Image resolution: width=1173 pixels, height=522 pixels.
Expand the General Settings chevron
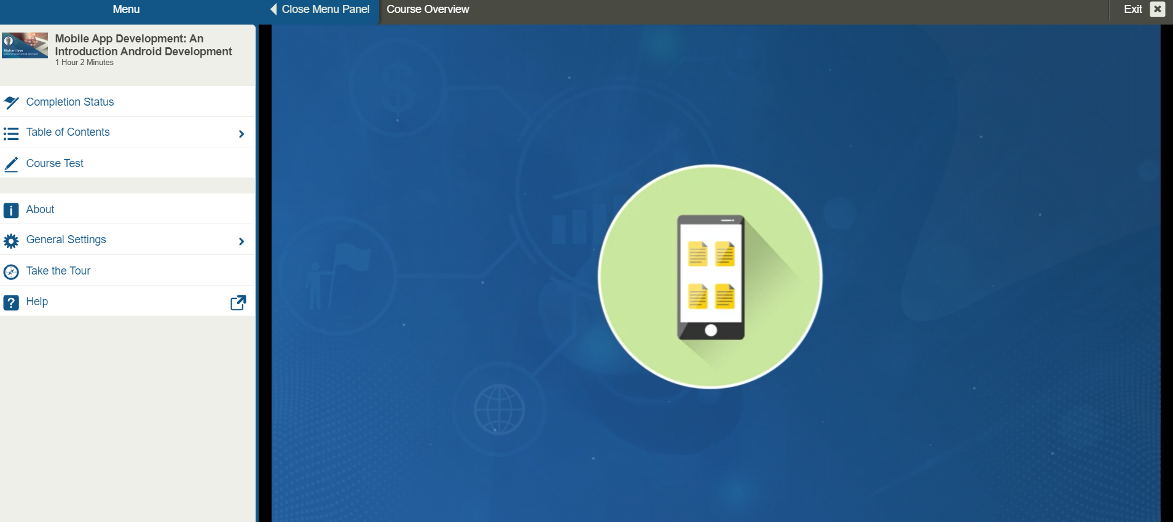click(x=241, y=241)
